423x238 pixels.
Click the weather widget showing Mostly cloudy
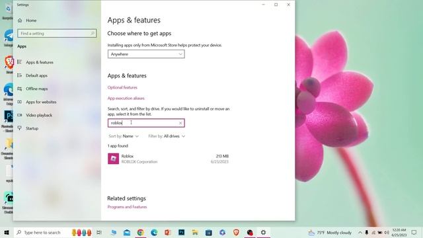tap(330, 232)
